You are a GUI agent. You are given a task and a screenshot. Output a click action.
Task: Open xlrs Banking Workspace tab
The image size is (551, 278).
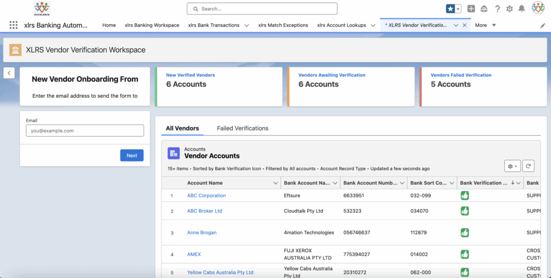coord(152,25)
